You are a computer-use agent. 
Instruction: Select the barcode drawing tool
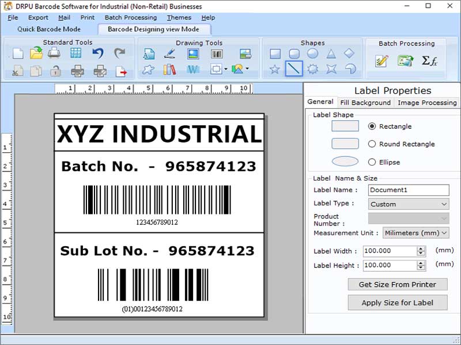pos(217,53)
